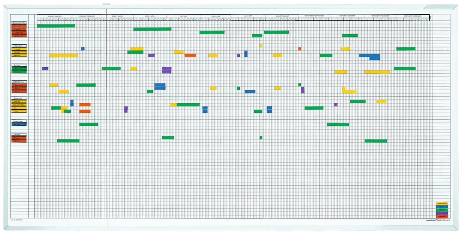Click the single blue row label in left column
Image resolution: width=462 pixels, height=234 pixels.
tap(19, 124)
